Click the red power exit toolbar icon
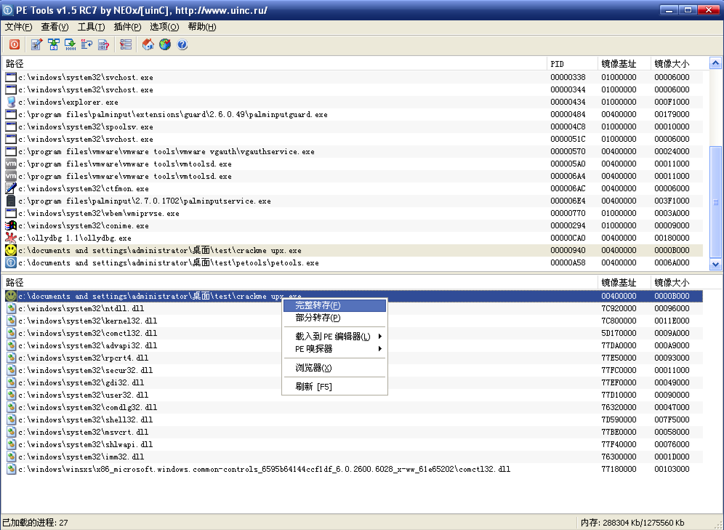724x530 pixels. [14, 45]
